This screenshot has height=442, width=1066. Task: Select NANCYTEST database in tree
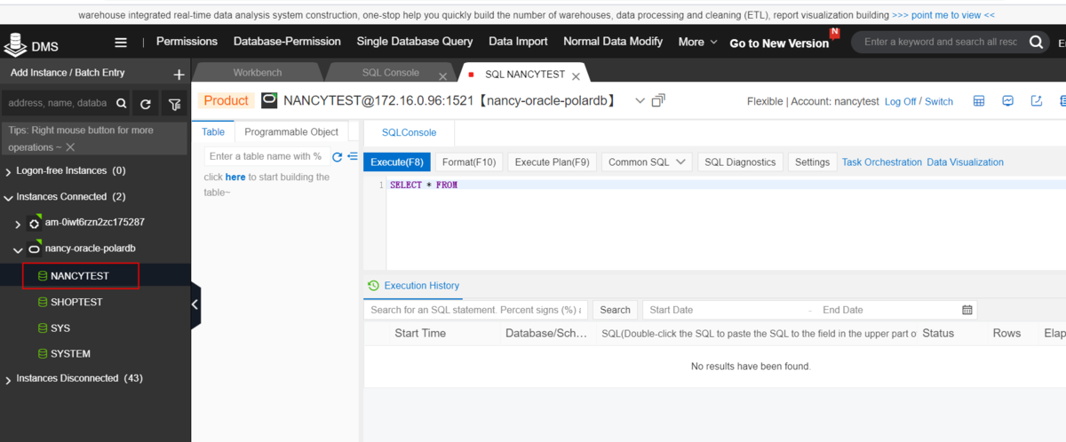[x=81, y=276]
